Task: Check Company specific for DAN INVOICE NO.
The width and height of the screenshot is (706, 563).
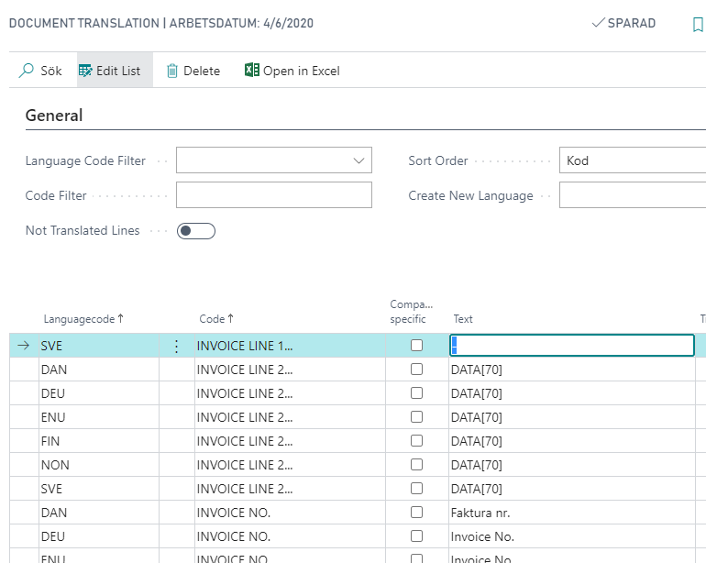Action: click(x=416, y=513)
